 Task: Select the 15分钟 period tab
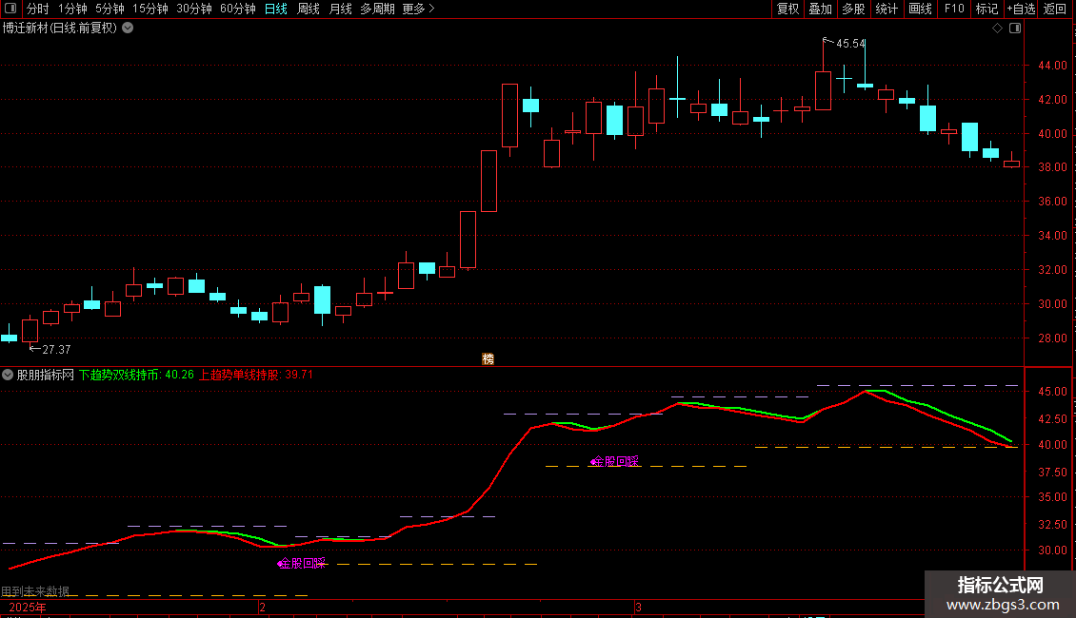(150, 9)
